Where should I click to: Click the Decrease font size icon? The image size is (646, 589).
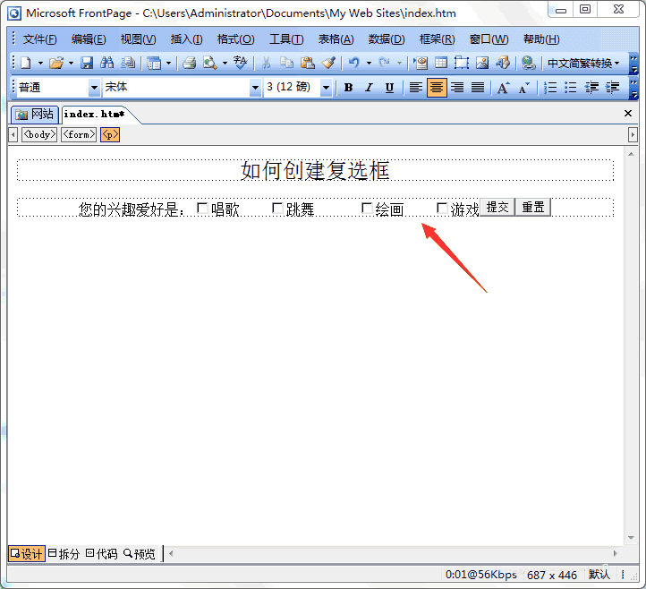point(523,88)
